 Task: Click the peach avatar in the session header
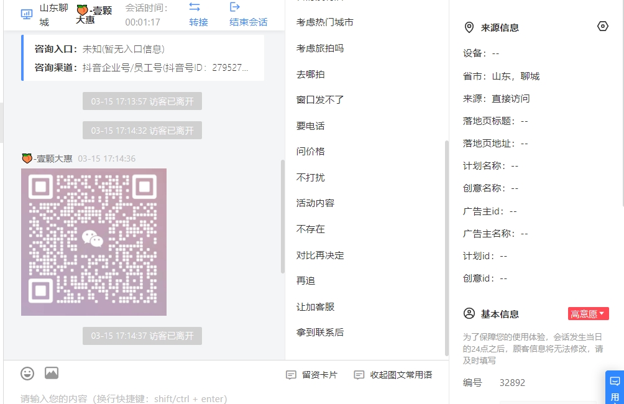click(x=83, y=10)
